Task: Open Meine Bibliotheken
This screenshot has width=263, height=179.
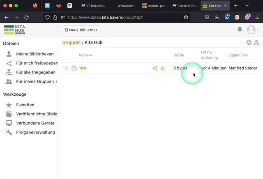Action: click(35, 54)
